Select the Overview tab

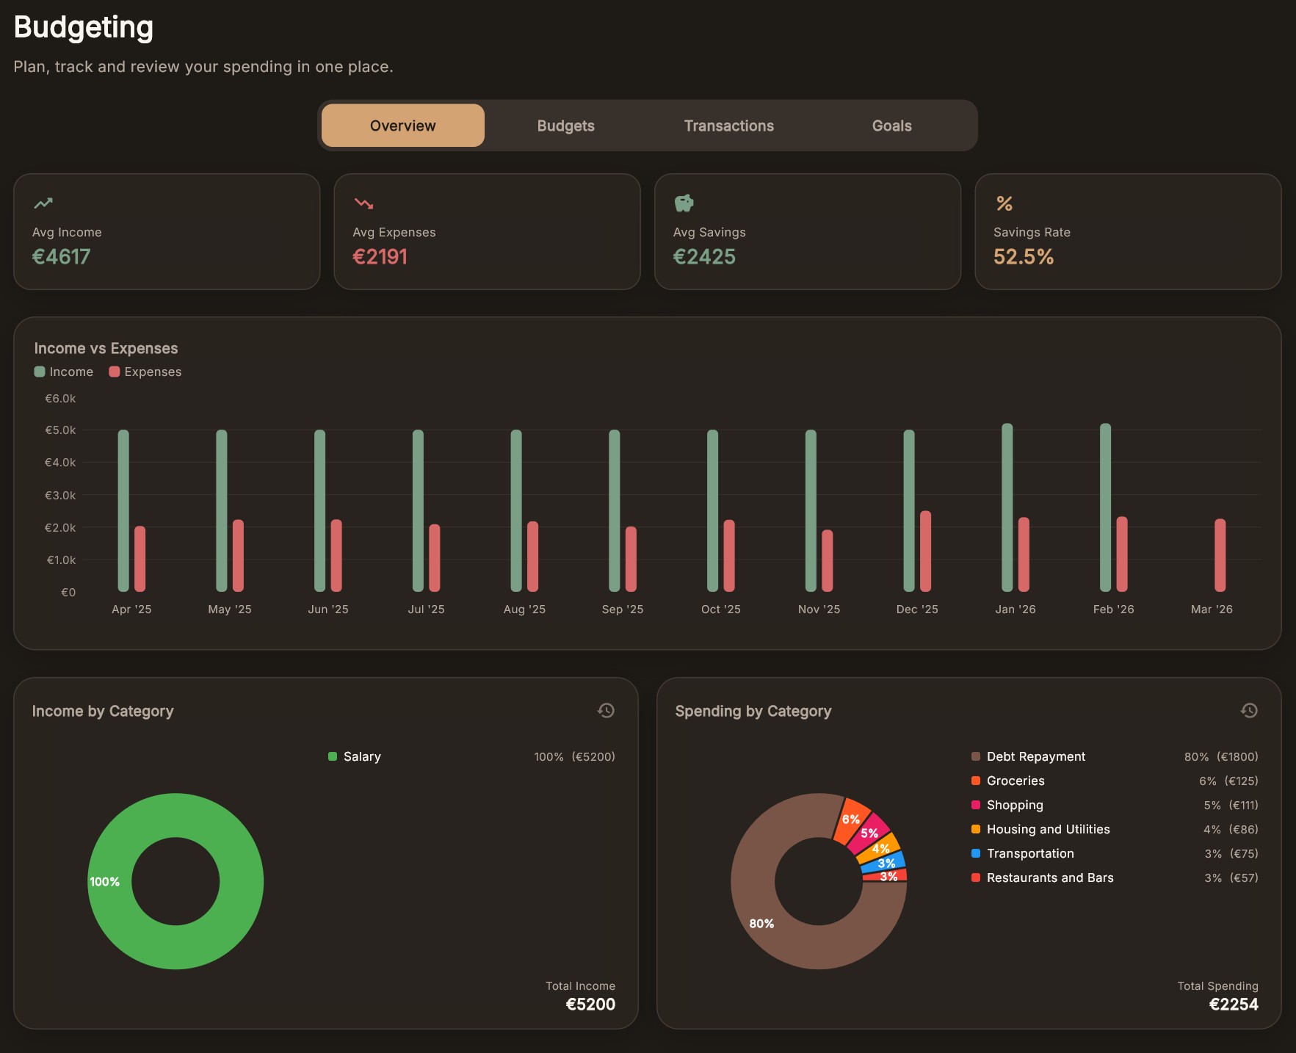click(x=402, y=126)
